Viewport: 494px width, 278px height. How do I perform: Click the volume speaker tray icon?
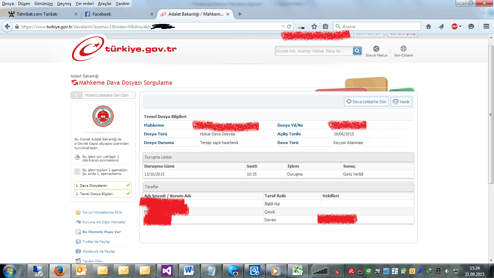[447, 271]
